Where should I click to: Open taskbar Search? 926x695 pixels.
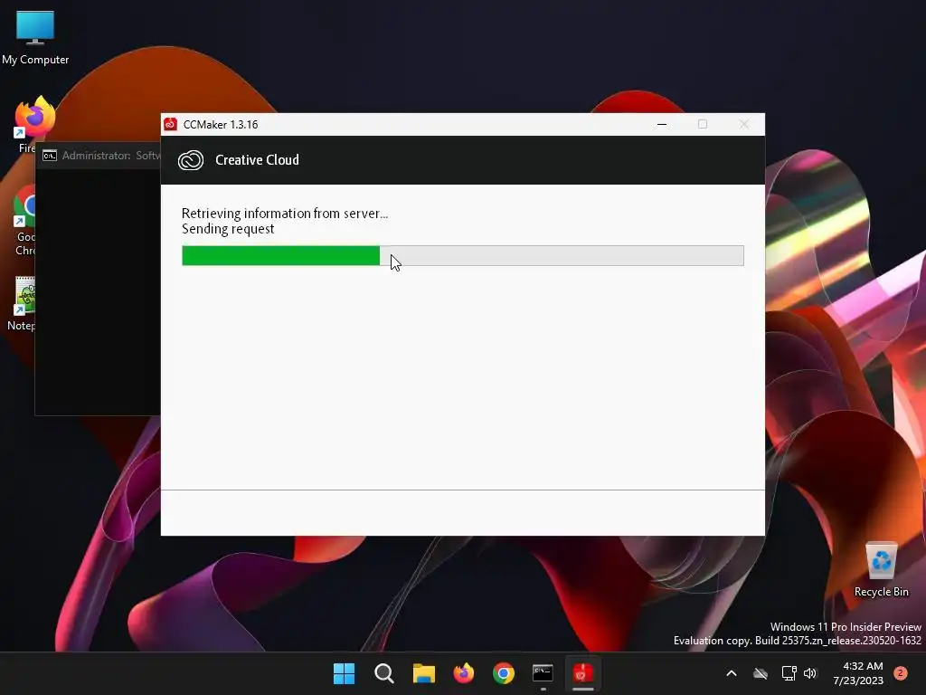tap(383, 673)
